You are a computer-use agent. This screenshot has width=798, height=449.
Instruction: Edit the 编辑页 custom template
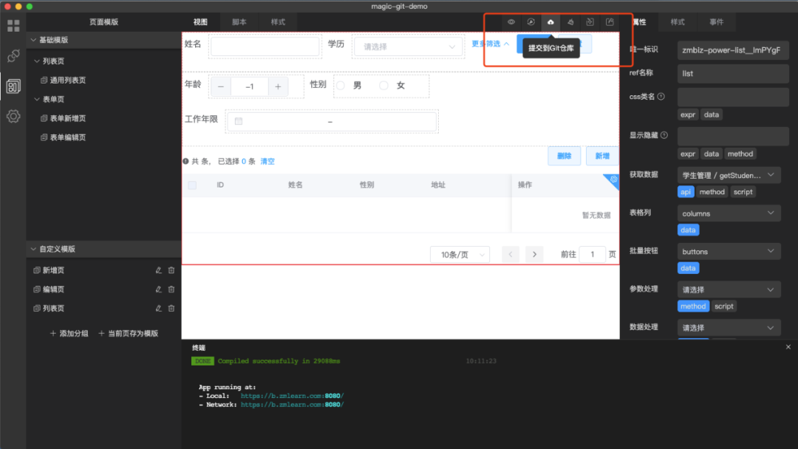coord(159,289)
